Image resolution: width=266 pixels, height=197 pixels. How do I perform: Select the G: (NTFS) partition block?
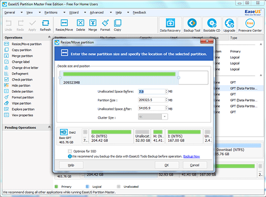tap(111, 136)
